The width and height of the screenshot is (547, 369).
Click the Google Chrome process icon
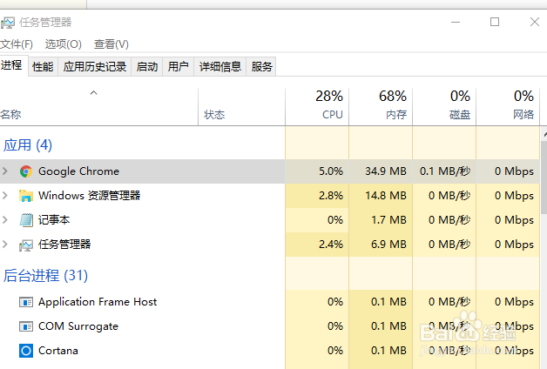click(26, 171)
